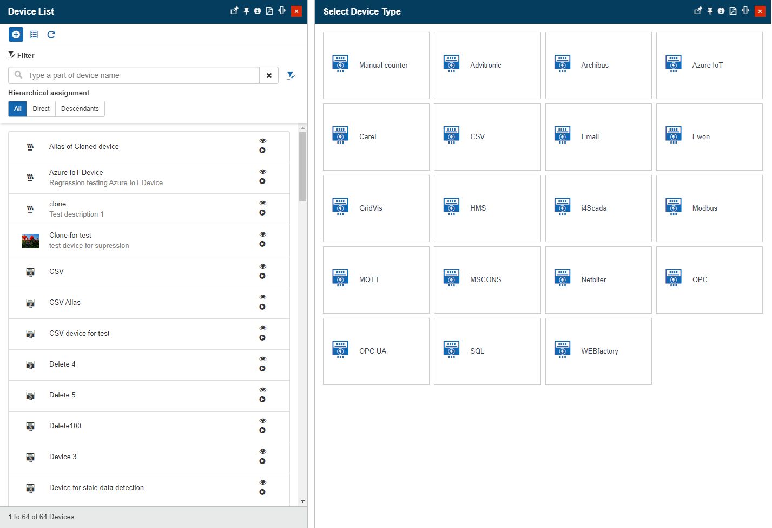Screen dimensions: 772x528
Task: Apply filter using funnel icon beside search
Action: point(291,75)
